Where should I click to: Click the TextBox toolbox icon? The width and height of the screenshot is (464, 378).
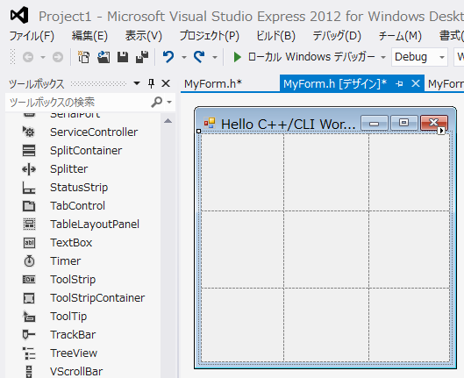tap(29, 243)
